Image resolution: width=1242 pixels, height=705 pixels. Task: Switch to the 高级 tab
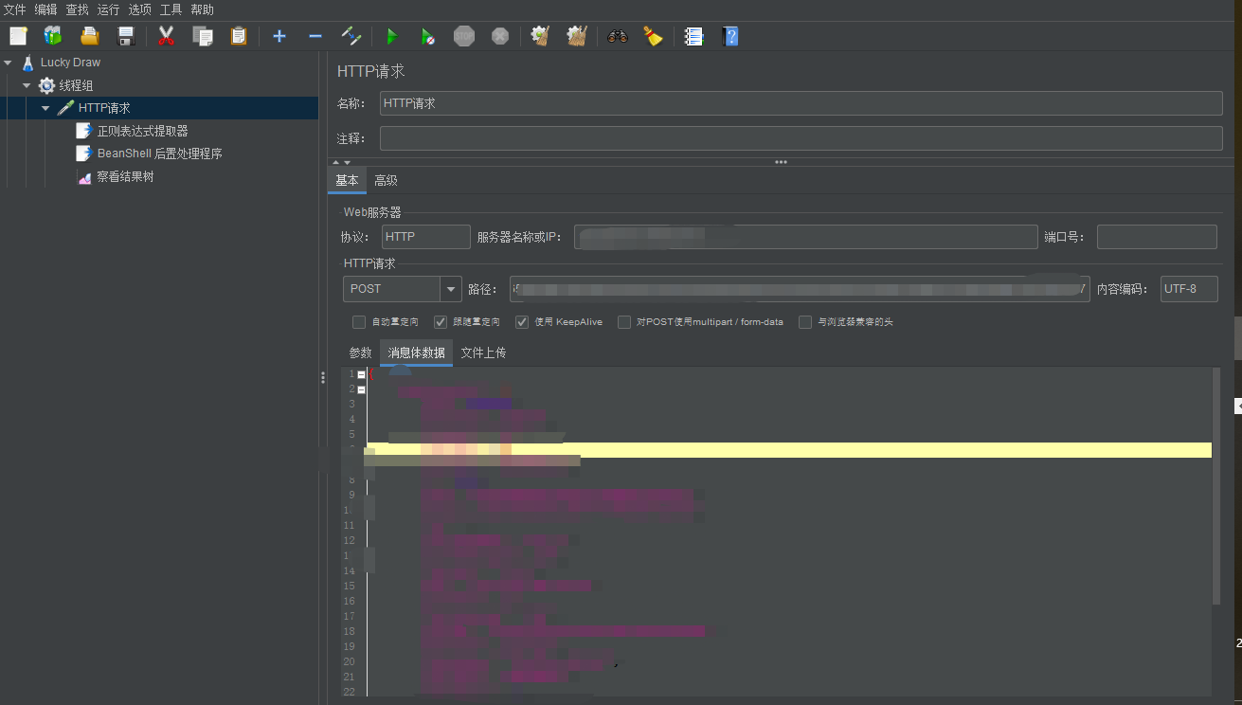386,181
